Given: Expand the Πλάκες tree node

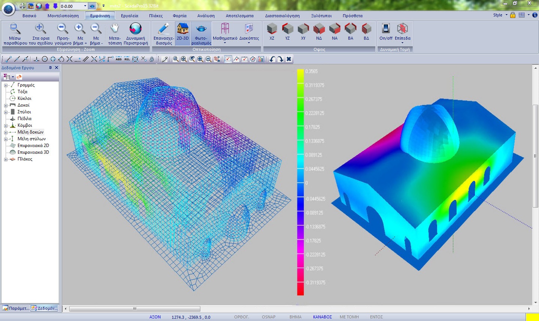Looking at the screenshot, I should point(6,159).
